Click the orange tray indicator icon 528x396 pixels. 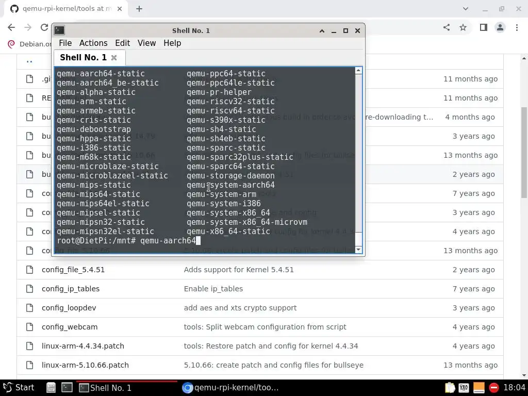click(479, 388)
